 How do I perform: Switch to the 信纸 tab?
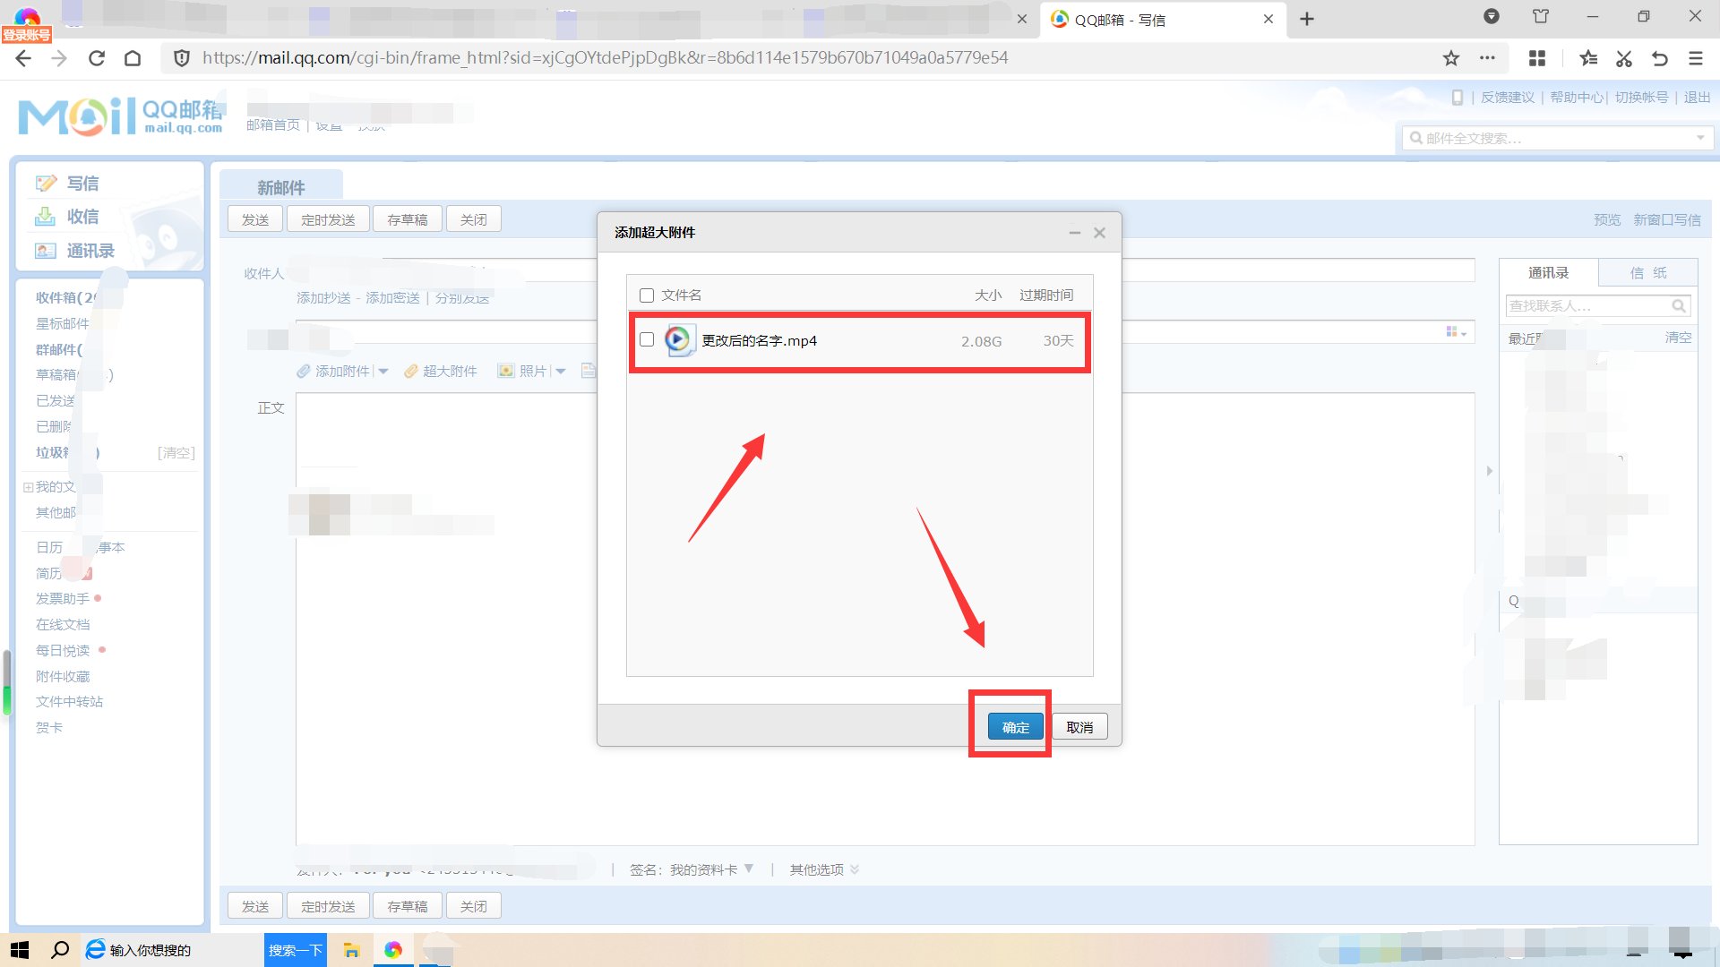[x=1647, y=273]
